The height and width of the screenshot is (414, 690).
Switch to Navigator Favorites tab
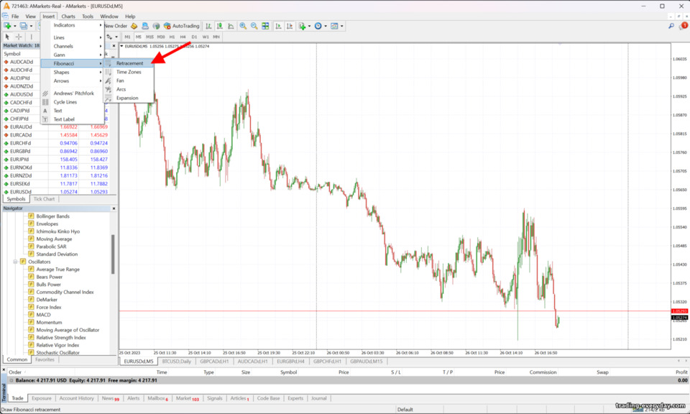click(45, 359)
